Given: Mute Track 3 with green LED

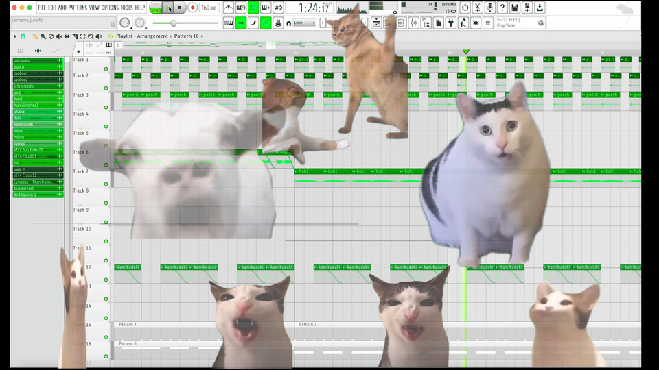Looking at the screenshot, I should point(106,108).
